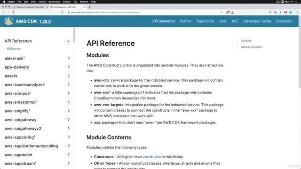301x169 pixels.
Task: Open the Python header link
Action: tap(186, 21)
